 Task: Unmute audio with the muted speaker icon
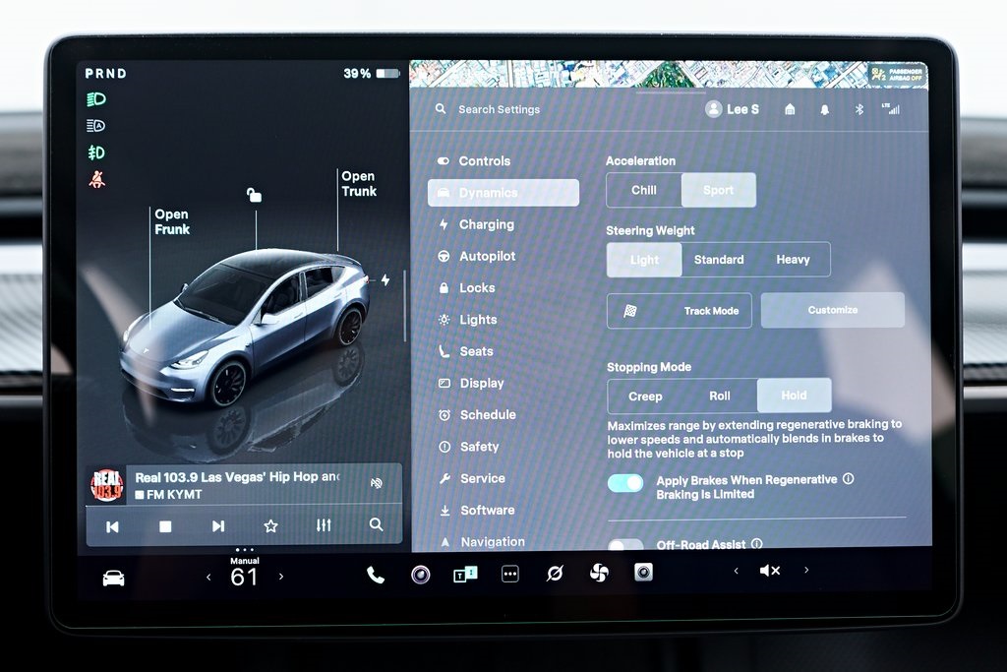coord(770,571)
